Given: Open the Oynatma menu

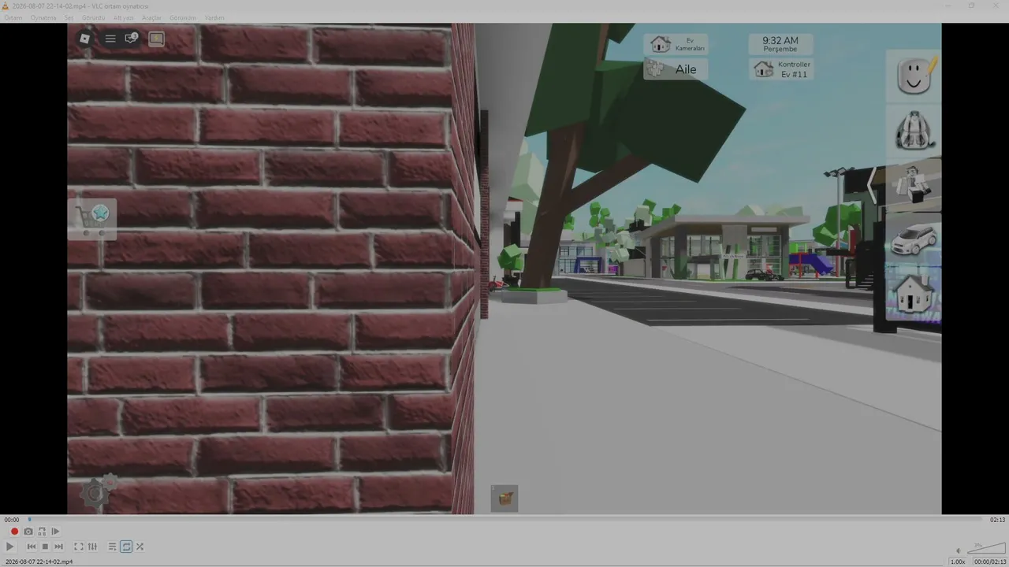Looking at the screenshot, I should [43, 17].
